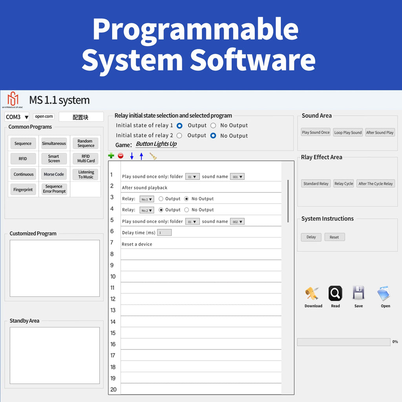This screenshot has width=402, height=402.
Task: Select the Morse Code common program
Action: (54, 174)
